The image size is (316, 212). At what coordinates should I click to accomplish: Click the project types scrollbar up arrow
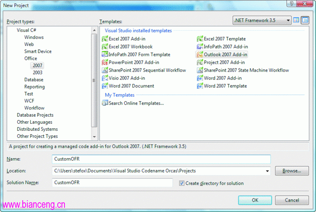click(94, 30)
